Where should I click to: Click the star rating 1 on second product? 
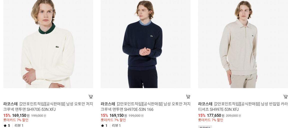point(104,126)
